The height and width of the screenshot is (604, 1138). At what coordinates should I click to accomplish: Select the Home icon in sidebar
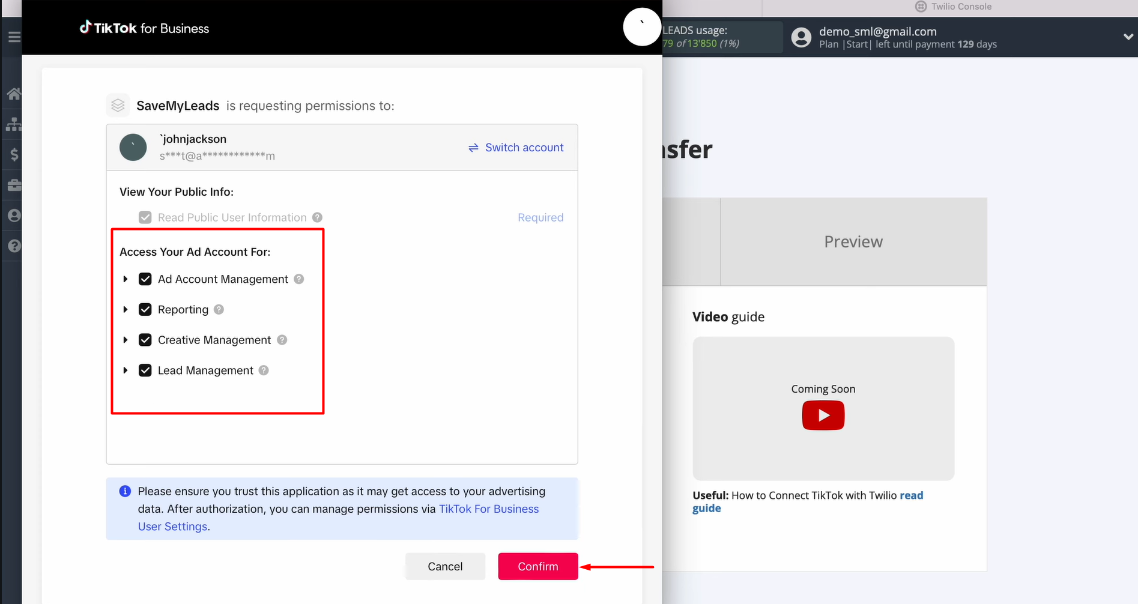tap(13, 93)
